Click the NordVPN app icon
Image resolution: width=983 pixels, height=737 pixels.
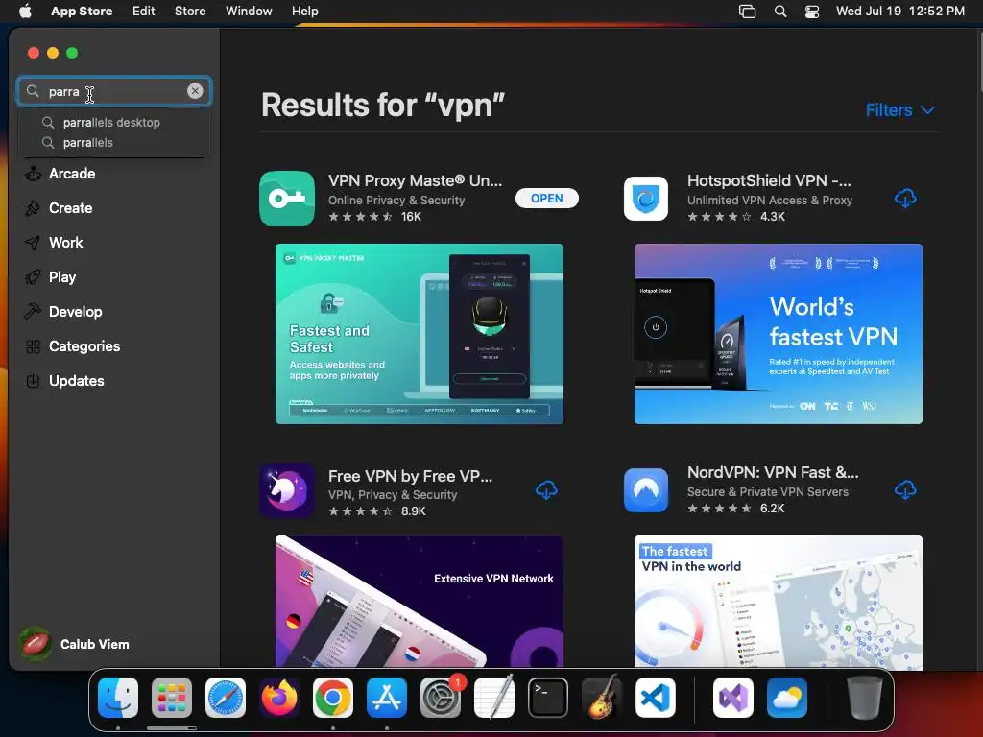(x=646, y=490)
